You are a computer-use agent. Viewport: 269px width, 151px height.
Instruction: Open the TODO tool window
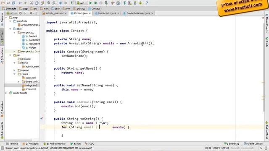tap(90, 143)
